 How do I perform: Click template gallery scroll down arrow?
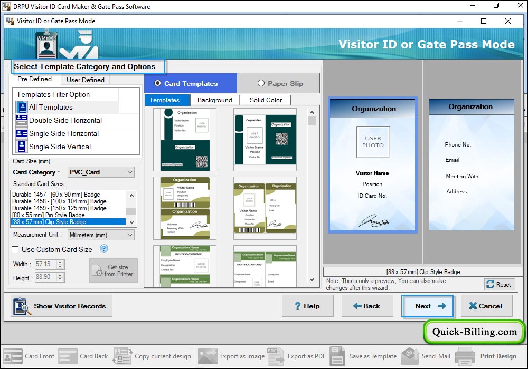pyautogui.click(x=312, y=279)
